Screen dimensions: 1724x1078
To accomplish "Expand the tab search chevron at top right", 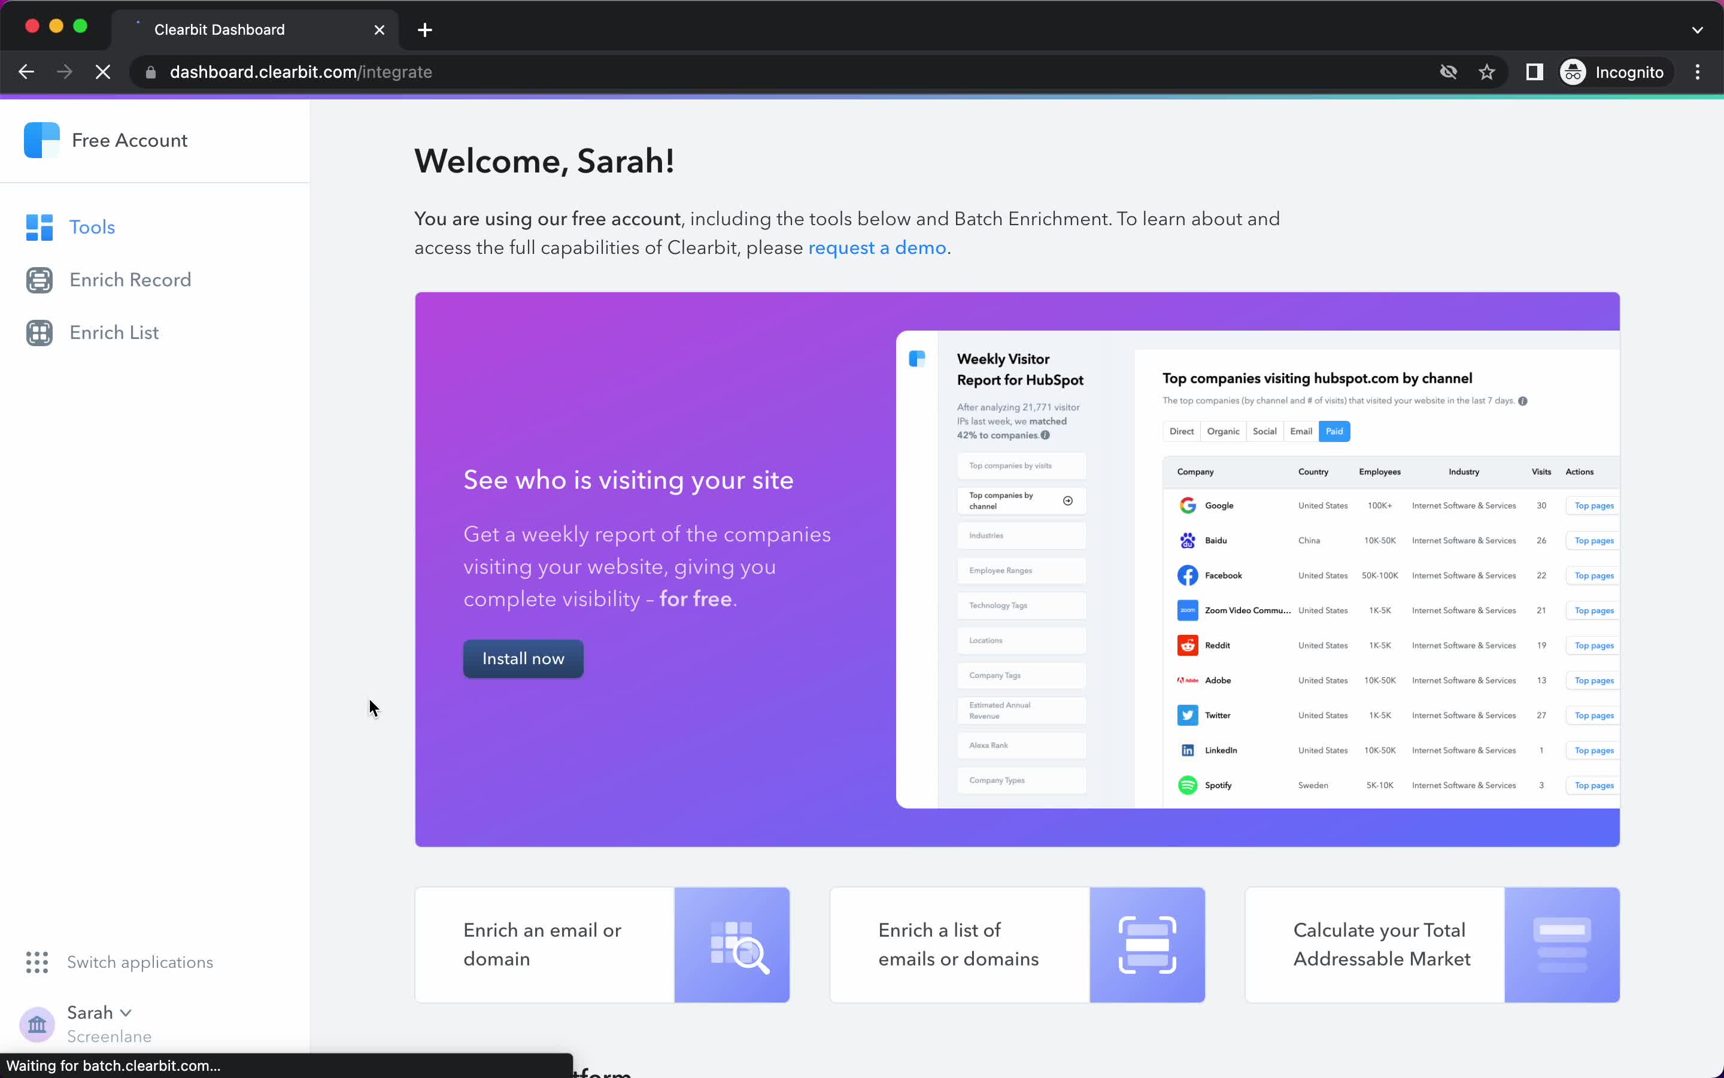I will (1697, 30).
